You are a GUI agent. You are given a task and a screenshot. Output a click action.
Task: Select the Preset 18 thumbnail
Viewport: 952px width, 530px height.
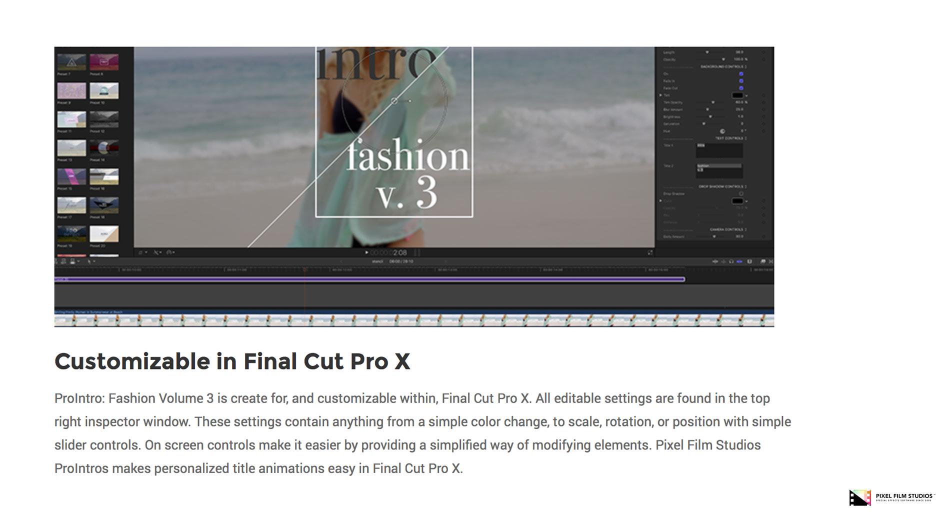click(x=104, y=205)
